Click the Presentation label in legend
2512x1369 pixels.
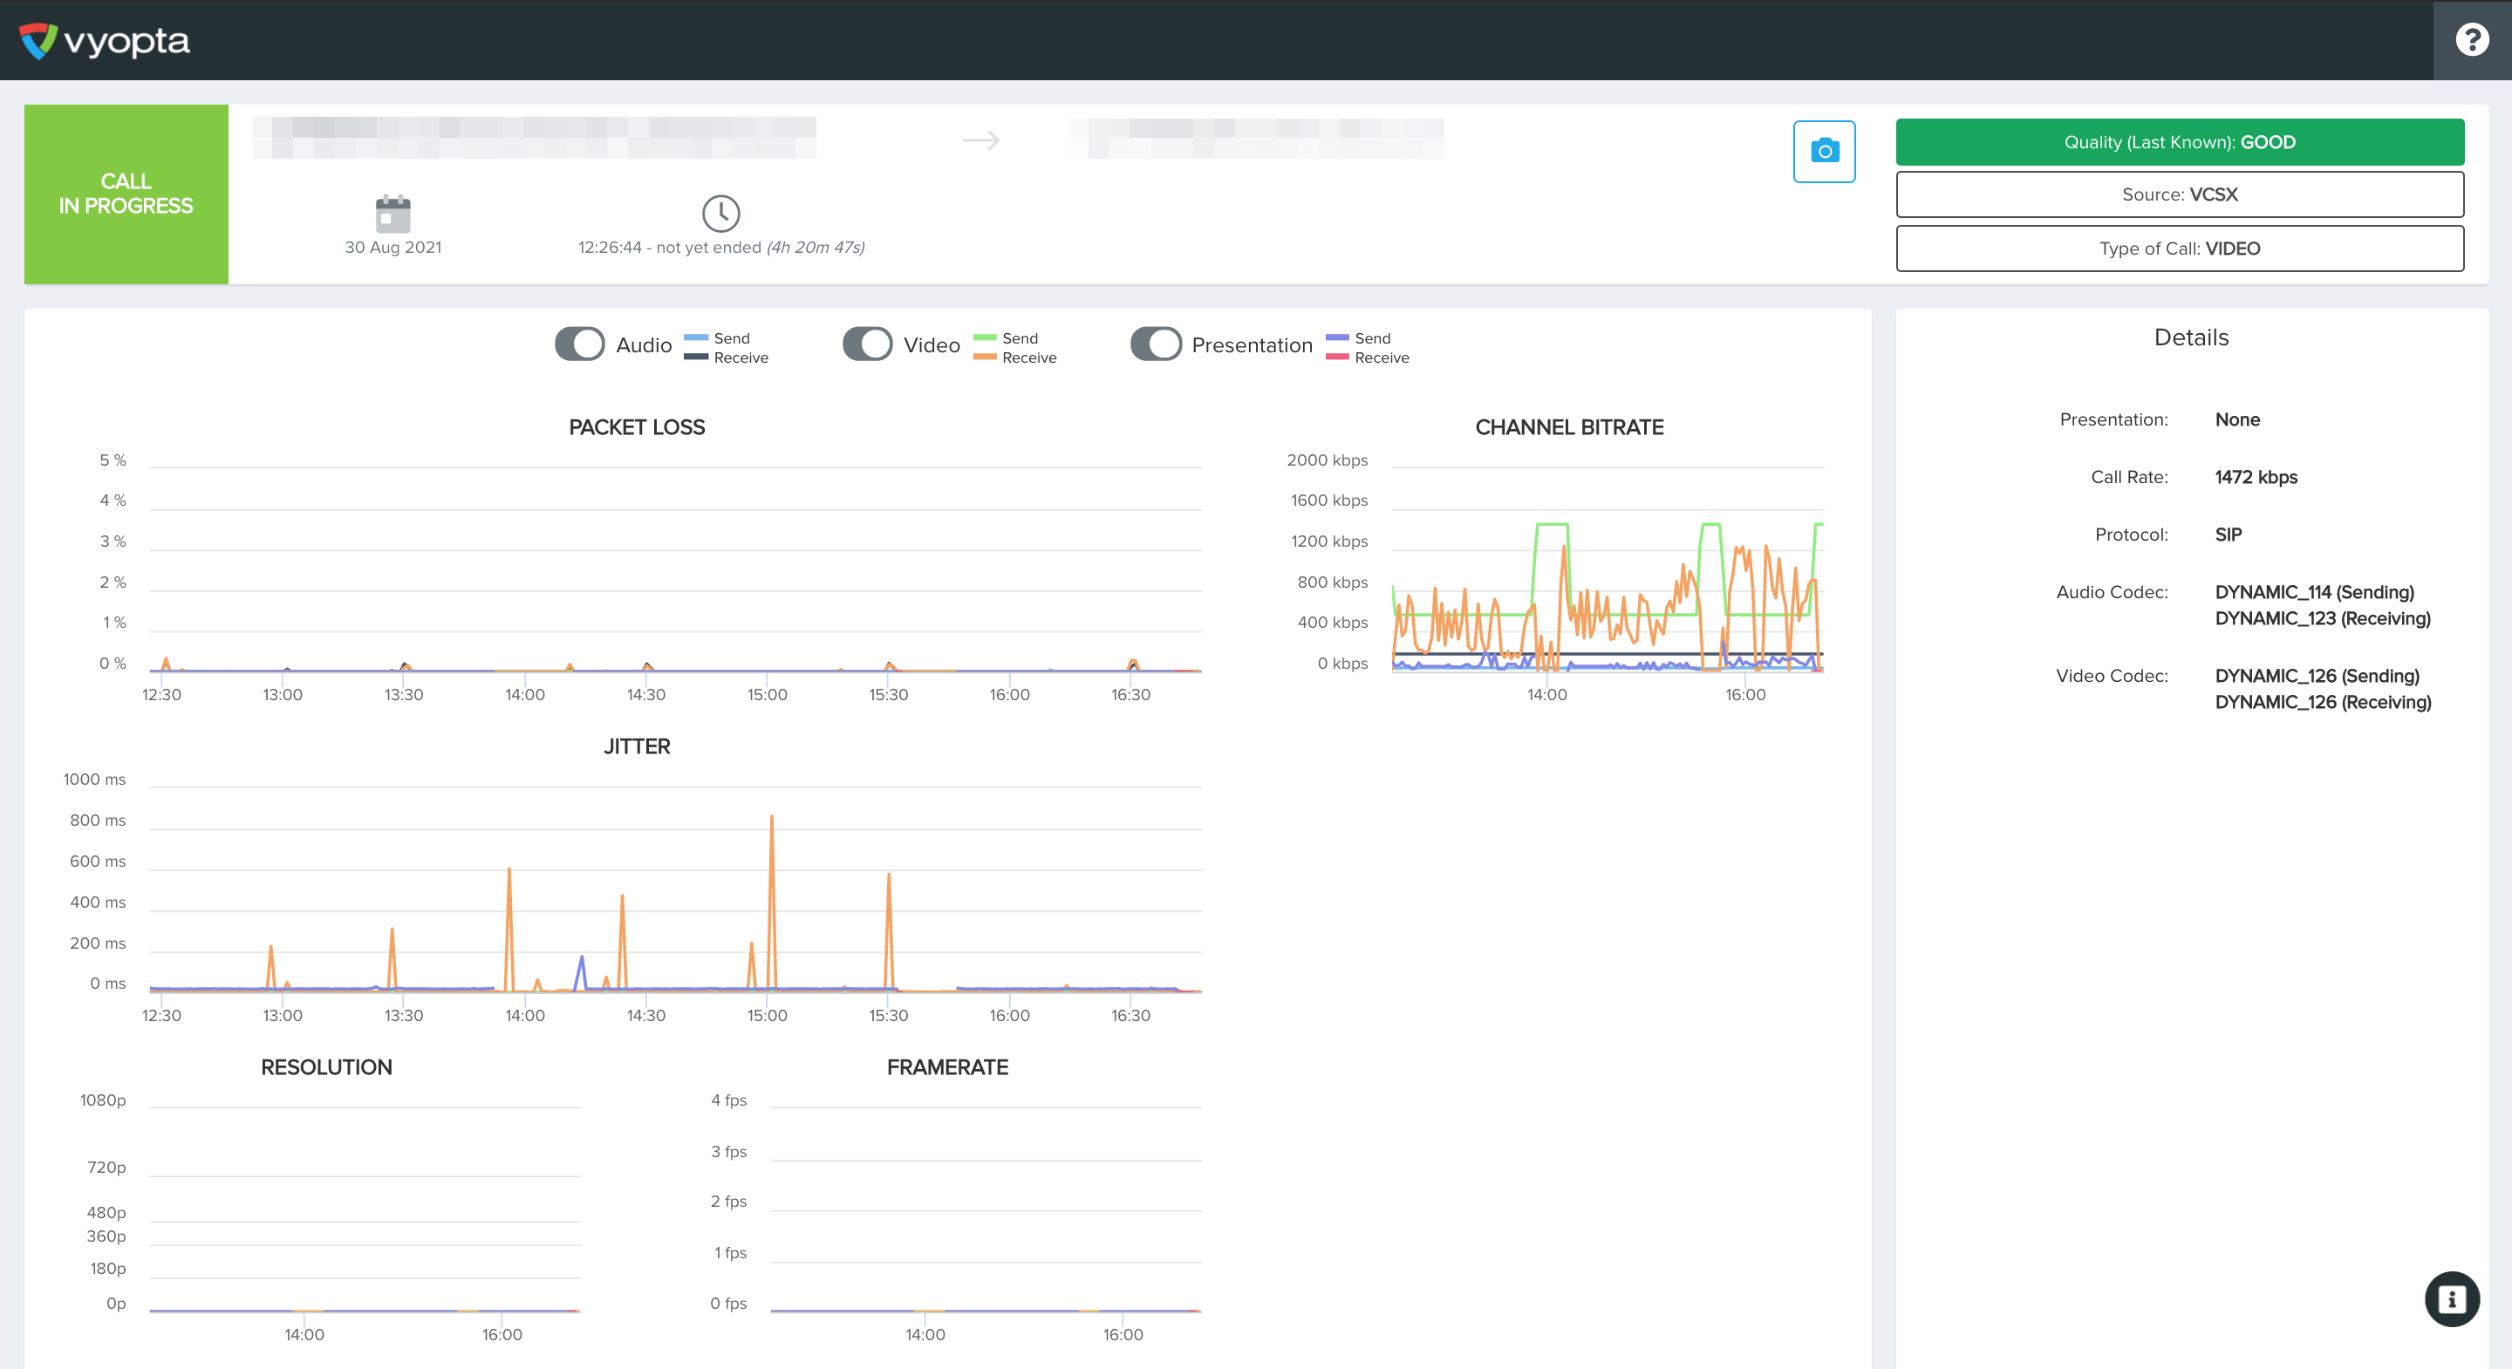pos(1253,345)
